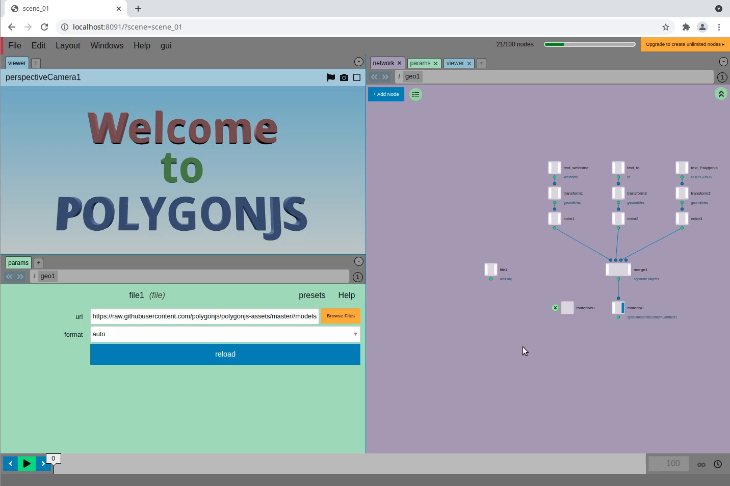Go forward in network path history

[x=385, y=77]
